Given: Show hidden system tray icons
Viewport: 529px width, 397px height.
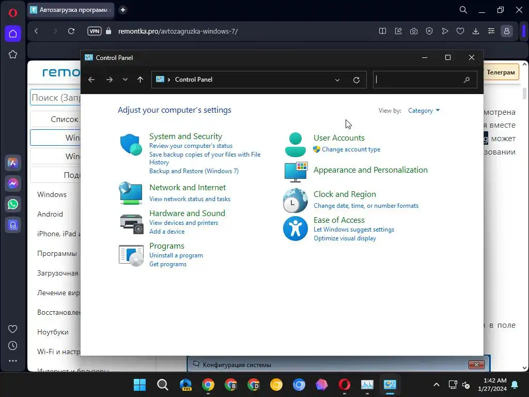Looking at the screenshot, I should 436,385.
